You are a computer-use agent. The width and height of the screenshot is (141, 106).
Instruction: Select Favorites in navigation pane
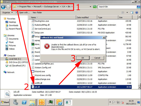[9, 19]
